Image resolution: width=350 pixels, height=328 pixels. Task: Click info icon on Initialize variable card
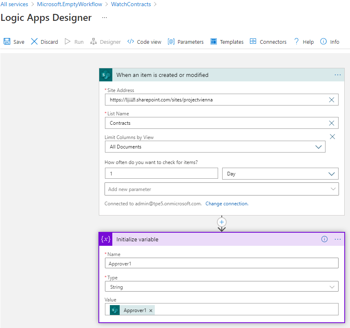(x=325, y=239)
